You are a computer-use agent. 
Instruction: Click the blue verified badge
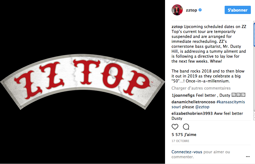200,10
